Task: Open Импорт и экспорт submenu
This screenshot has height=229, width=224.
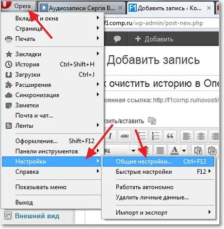Action: pyautogui.click(x=158, y=212)
